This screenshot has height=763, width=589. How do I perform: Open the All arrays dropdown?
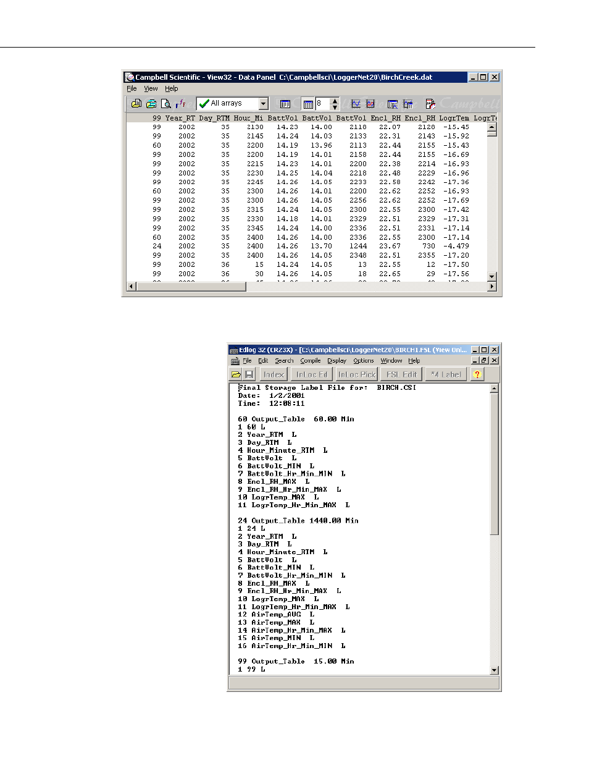263,104
